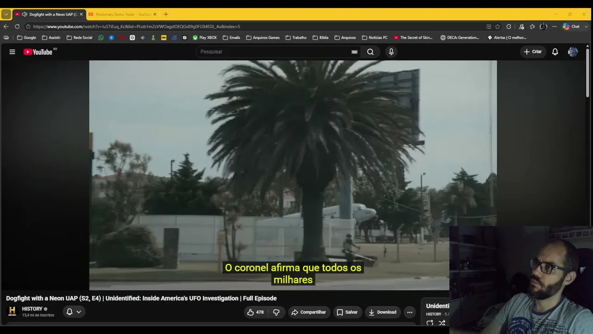Open the HISTORY channel name link
The height and width of the screenshot is (334, 593).
(x=32, y=309)
